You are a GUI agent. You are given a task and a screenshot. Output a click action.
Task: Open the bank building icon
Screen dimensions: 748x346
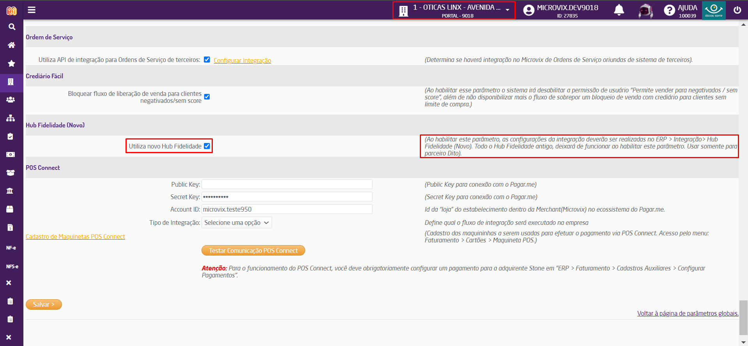point(10,191)
